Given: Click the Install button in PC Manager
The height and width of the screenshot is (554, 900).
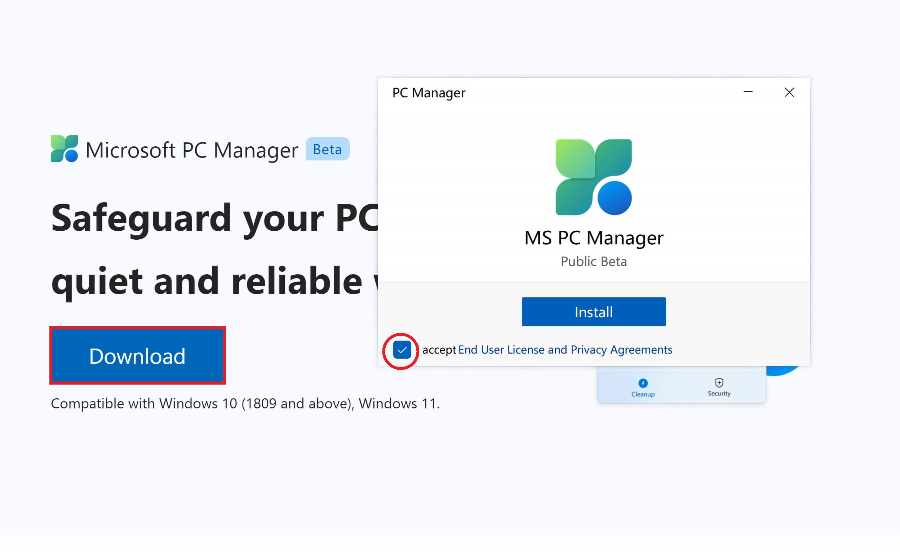Looking at the screenshot, I should point(593,312).
